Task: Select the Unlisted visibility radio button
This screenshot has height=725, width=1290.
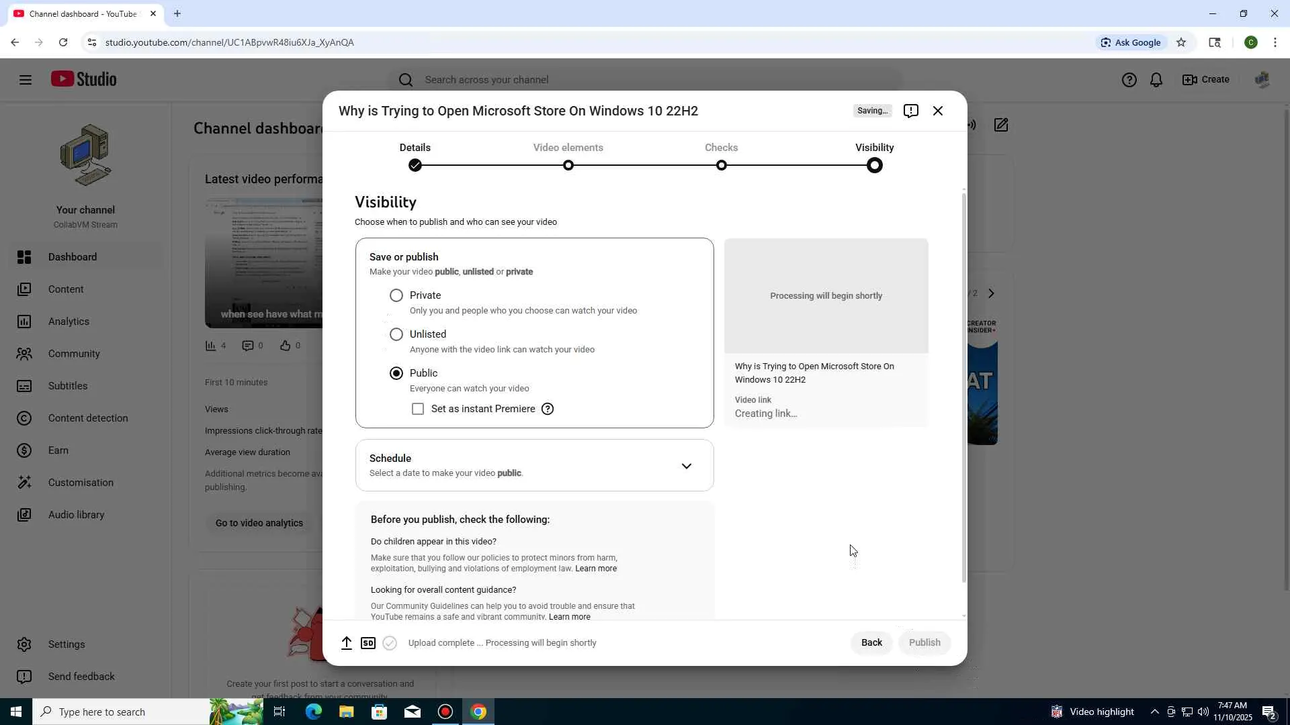Action: coord(396,334)
